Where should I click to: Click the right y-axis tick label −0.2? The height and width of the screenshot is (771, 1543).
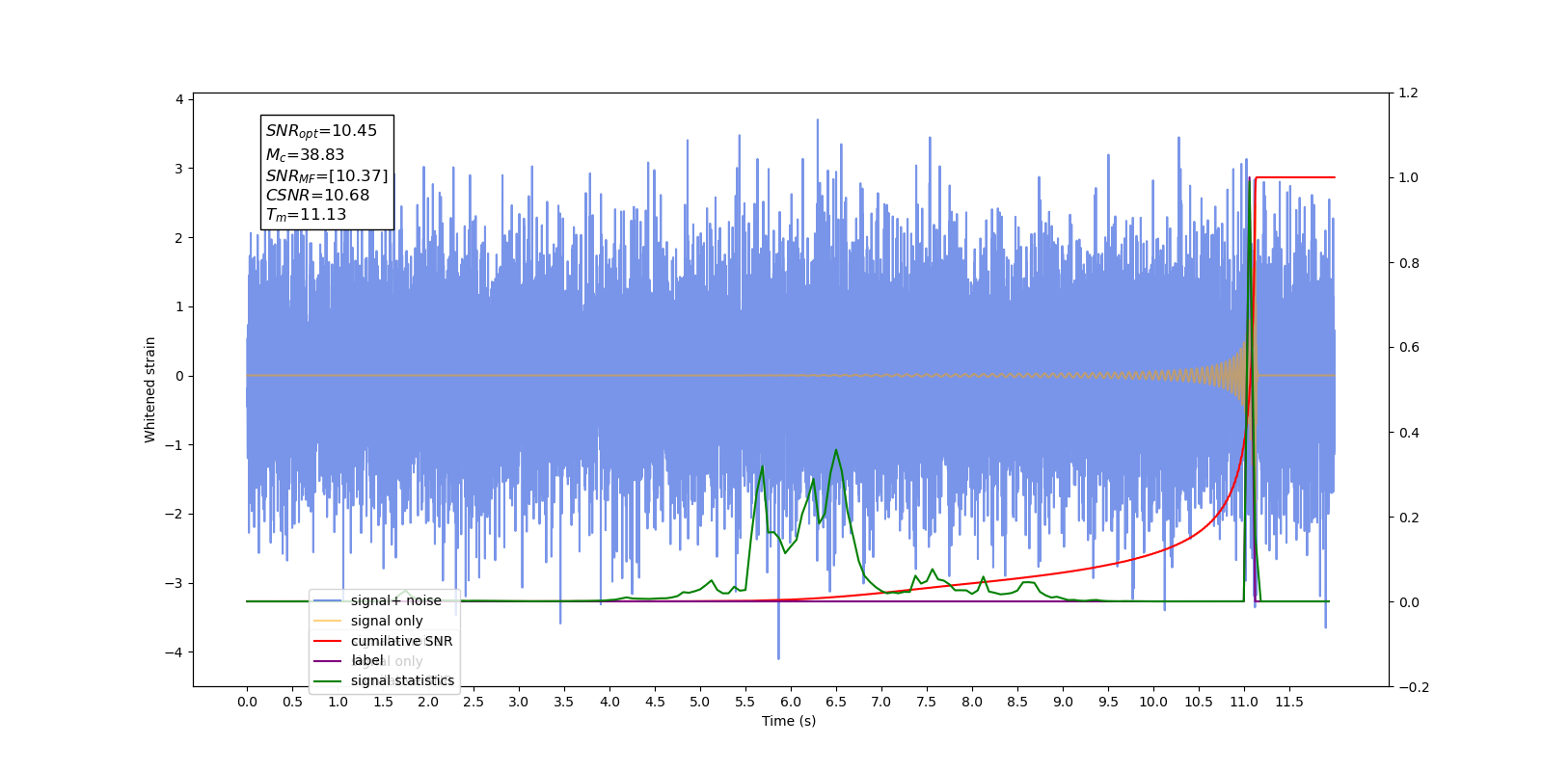1413,687
